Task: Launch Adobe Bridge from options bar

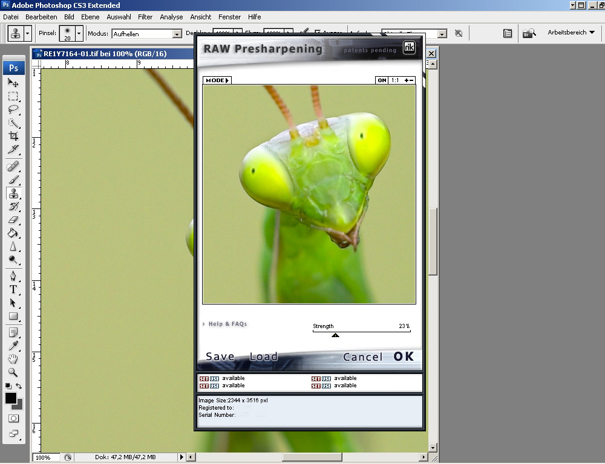Action: 529,33
